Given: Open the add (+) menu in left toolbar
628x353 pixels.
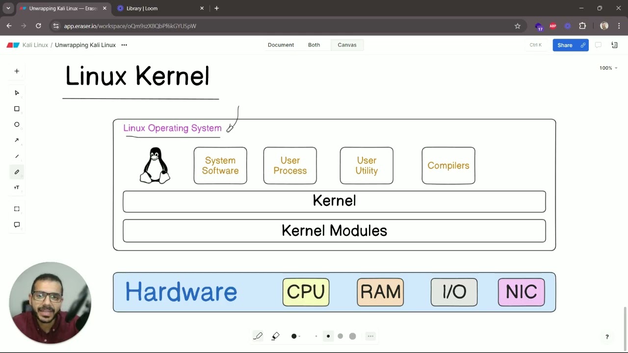Looking at the screenshot, I should tap(17, 71).
